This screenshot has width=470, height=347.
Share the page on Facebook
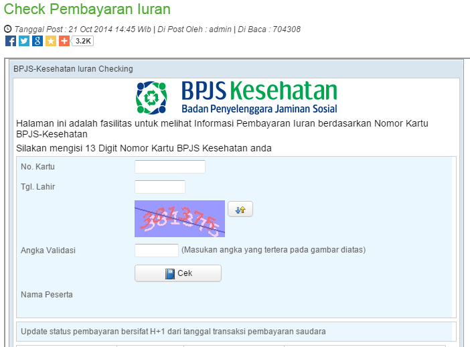pos(11,41)
